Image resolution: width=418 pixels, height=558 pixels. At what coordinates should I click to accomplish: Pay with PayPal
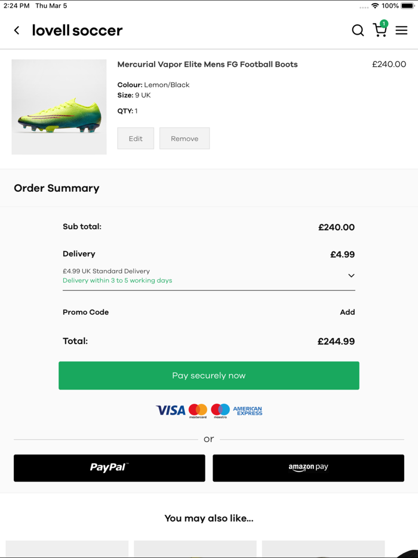click(x=109, y=468)
